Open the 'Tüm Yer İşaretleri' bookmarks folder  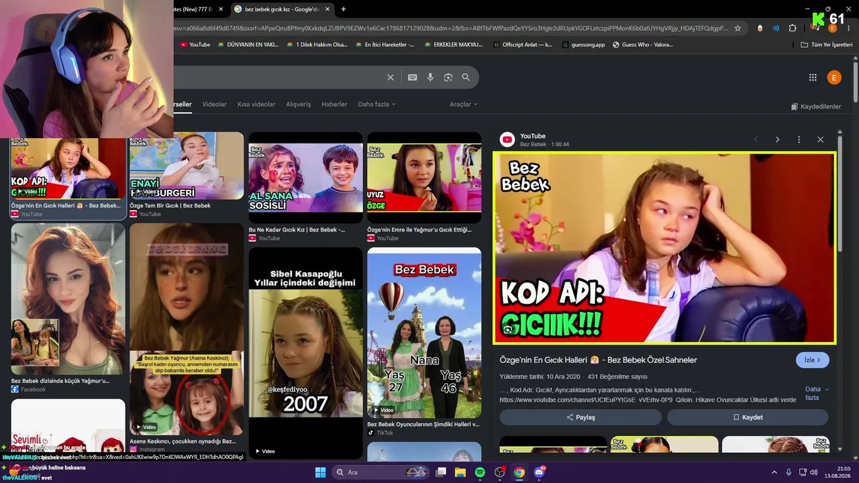pyautogui.click(x=826, y=45)
